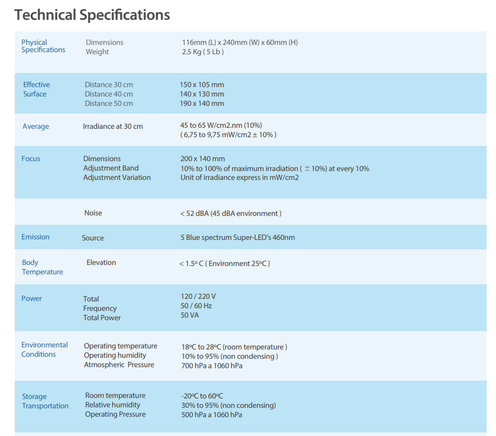Click the Weight value 2.5 Kg (5 Lb)

click(x=202, y=52)
